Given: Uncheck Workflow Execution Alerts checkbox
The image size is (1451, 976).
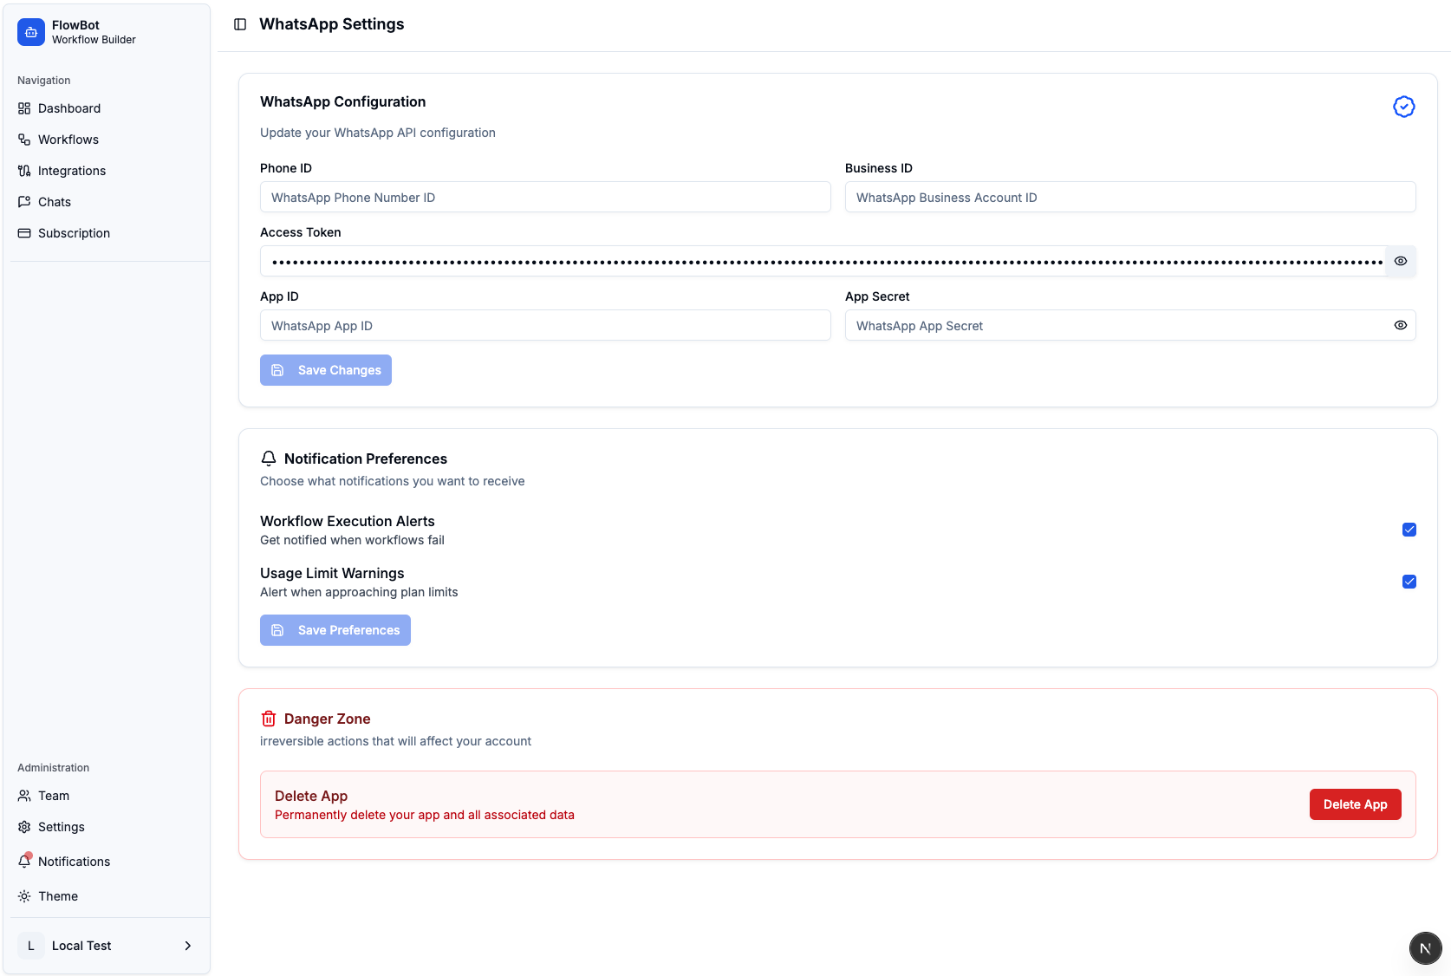Looking at the screenshot, I should tap(1409, 530).
